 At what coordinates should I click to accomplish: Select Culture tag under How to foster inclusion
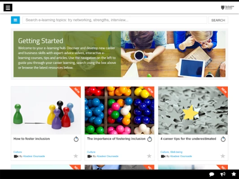17,152
